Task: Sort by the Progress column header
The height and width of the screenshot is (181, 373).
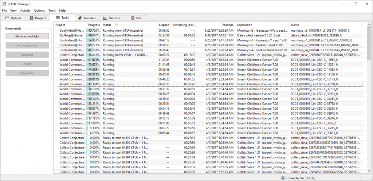Action: (94, 25)
